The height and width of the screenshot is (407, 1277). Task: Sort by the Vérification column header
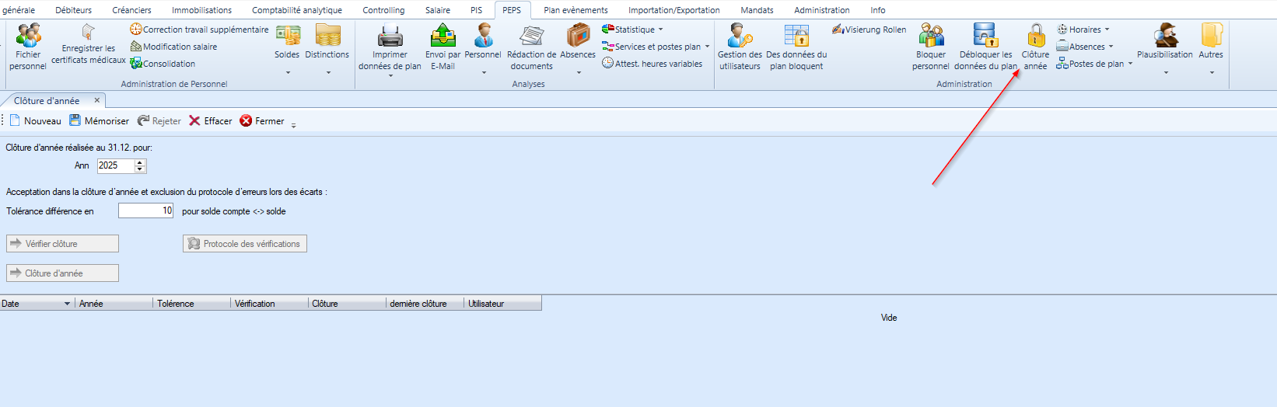(269, 304)
